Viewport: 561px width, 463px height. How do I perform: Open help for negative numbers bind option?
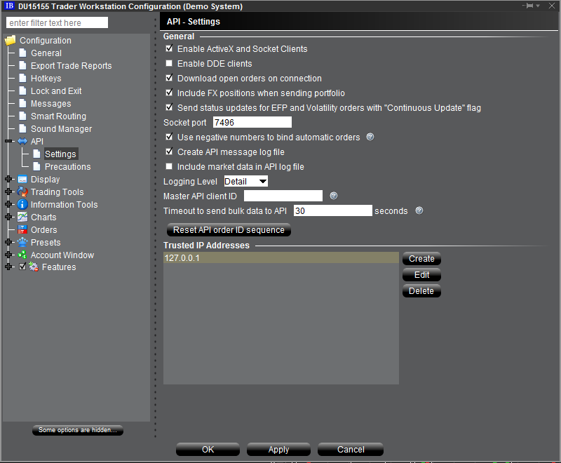(370, 137)
